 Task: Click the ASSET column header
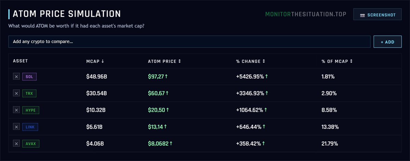pyautogui.click(x=21, y=61)
